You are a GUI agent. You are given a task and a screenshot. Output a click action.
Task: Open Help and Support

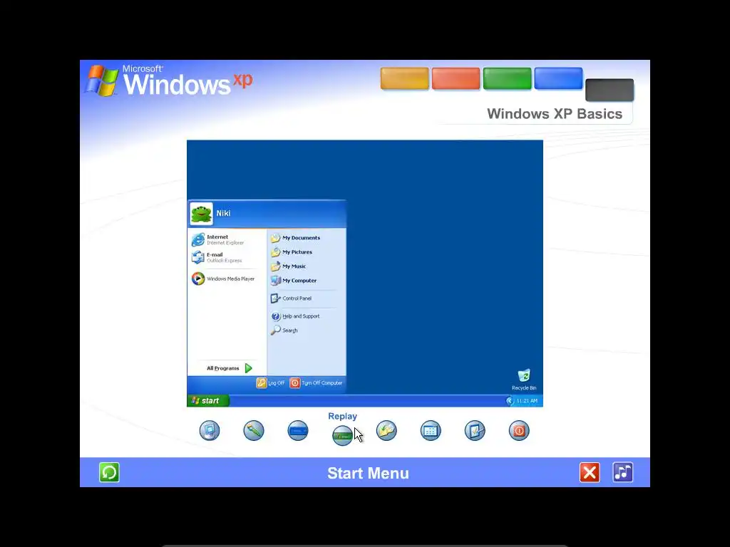[295, 316]
